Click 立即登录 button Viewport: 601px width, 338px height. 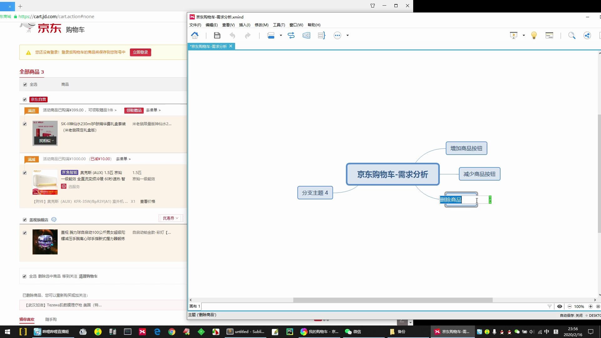click(x=140, y=52)
